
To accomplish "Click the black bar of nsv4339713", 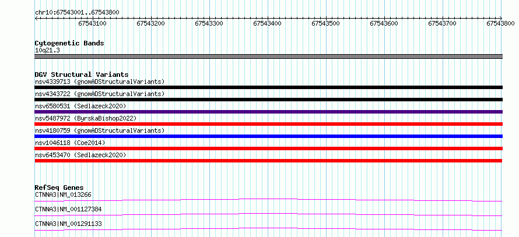I will [x=268, y=87].
